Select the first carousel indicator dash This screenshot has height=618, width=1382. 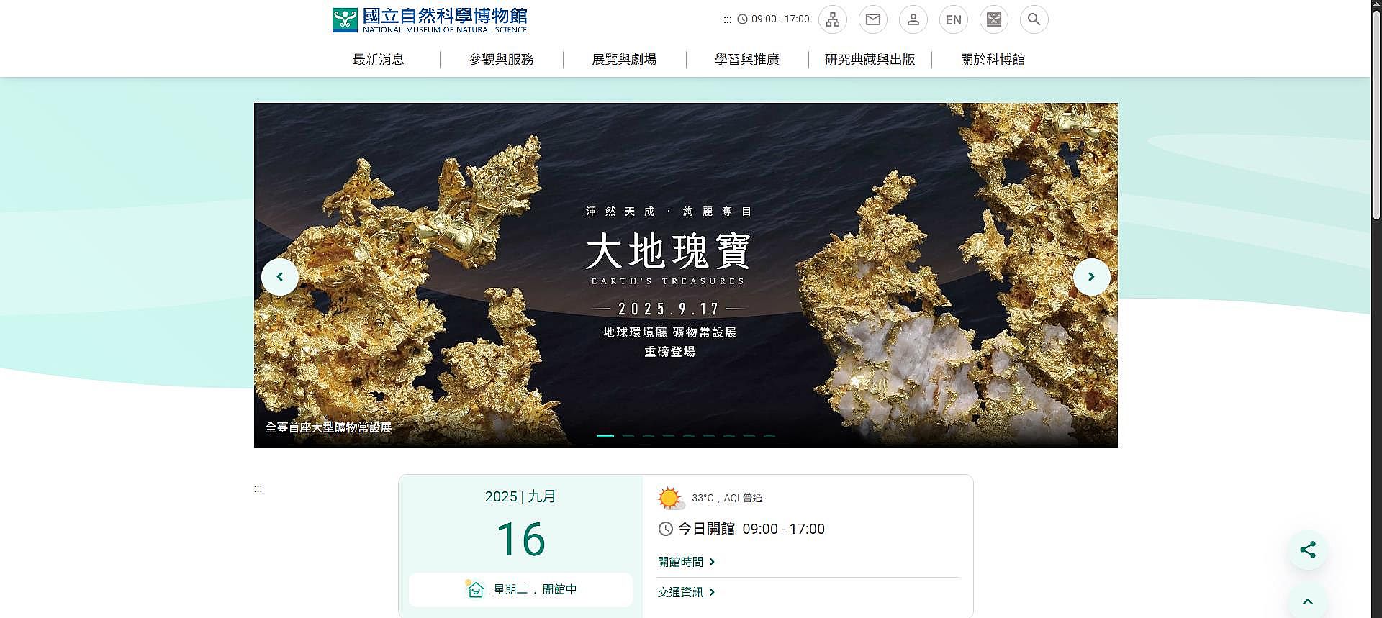click(x=605, y=436)
